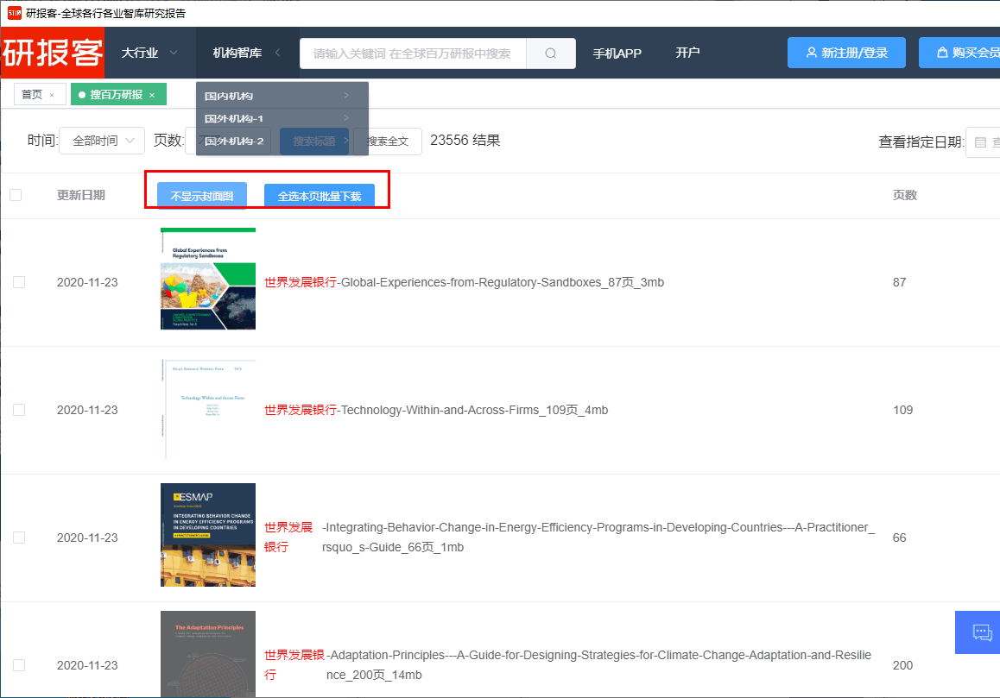Open the 全部时间 time dropdown
This screenshot has height=698, width=1000.
coord(102,141)
